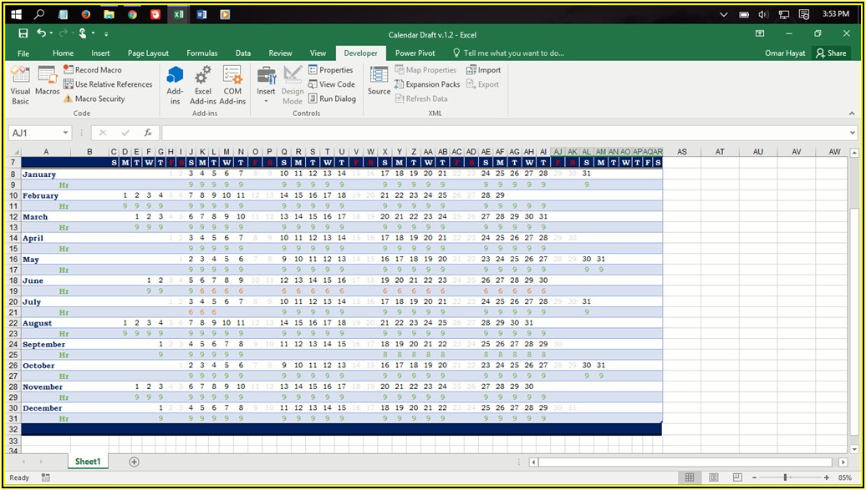Switch to Page Break Preview in status bar
Viewport: 866px width, 490px height.
click(739, 477)
